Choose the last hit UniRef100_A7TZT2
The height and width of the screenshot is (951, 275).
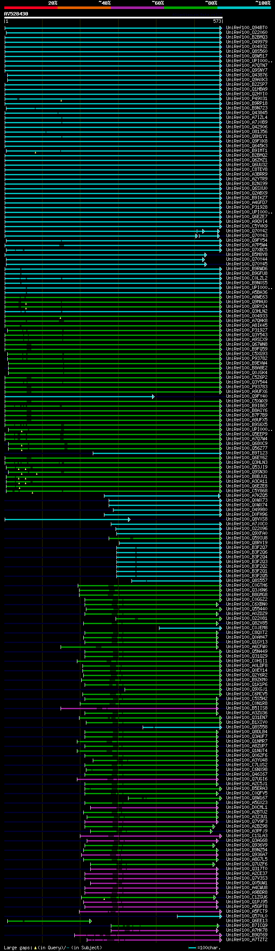coord(247,939)
